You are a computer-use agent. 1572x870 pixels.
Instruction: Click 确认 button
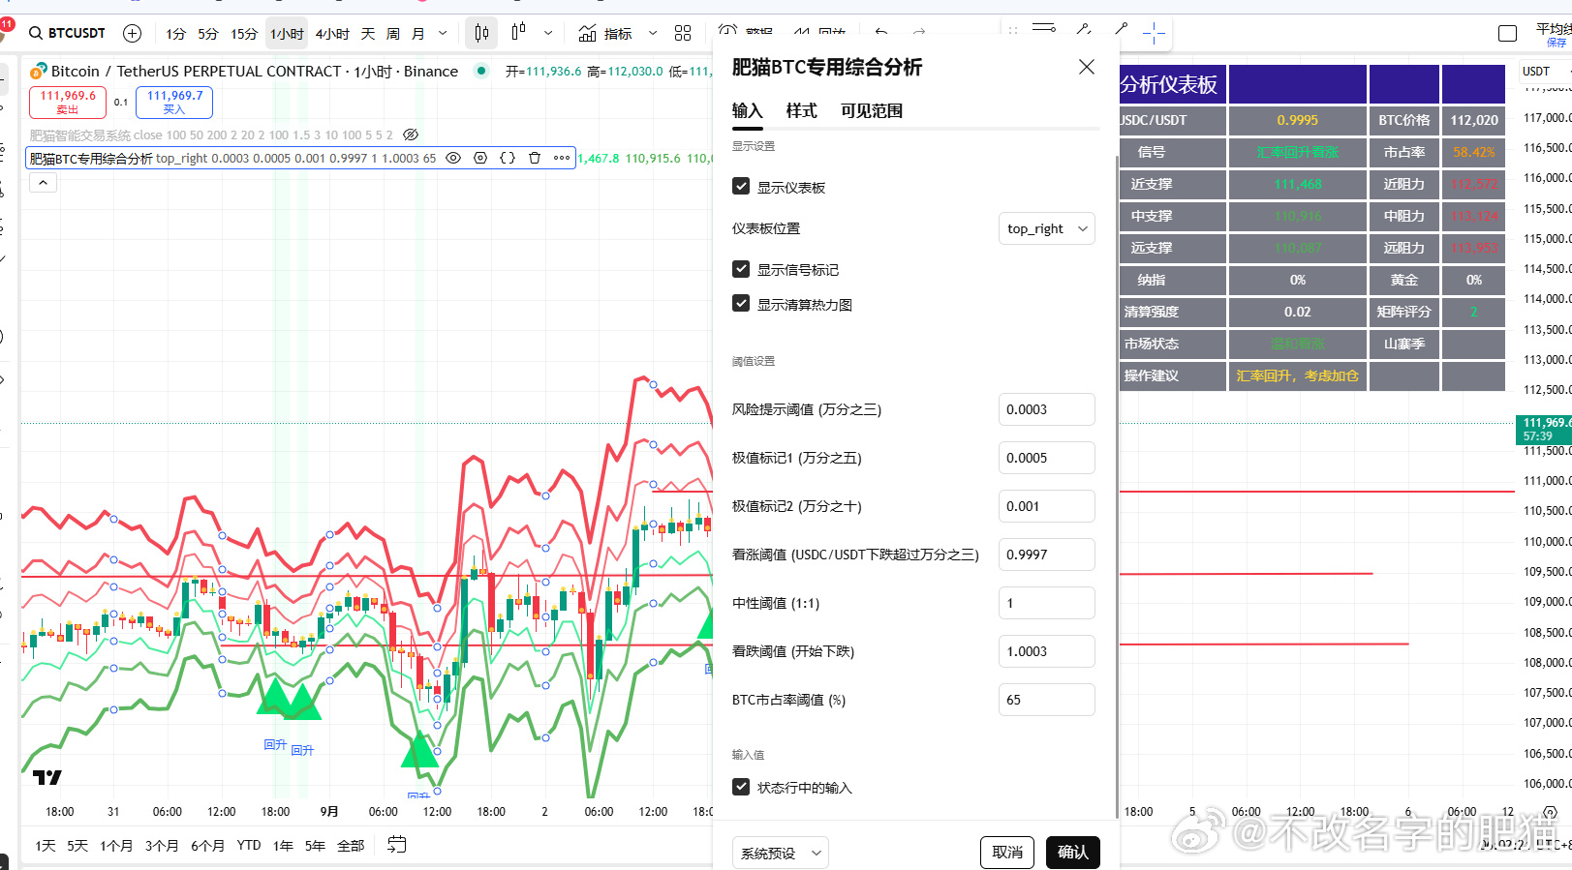1073,852
